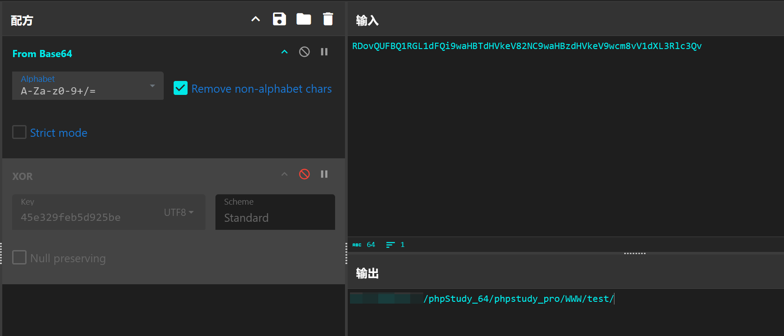The height and width of the screenshot is (336, 784).
Task: Set breakpoint on From Base64 operation
Action: click(324, 52)
